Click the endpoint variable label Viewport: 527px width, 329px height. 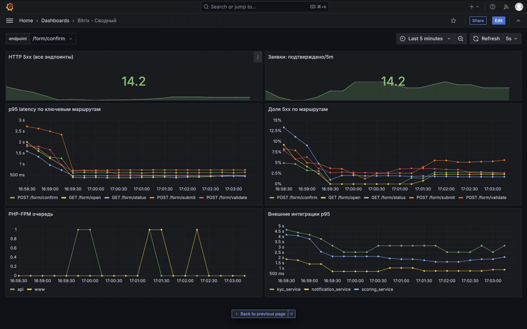18,39
